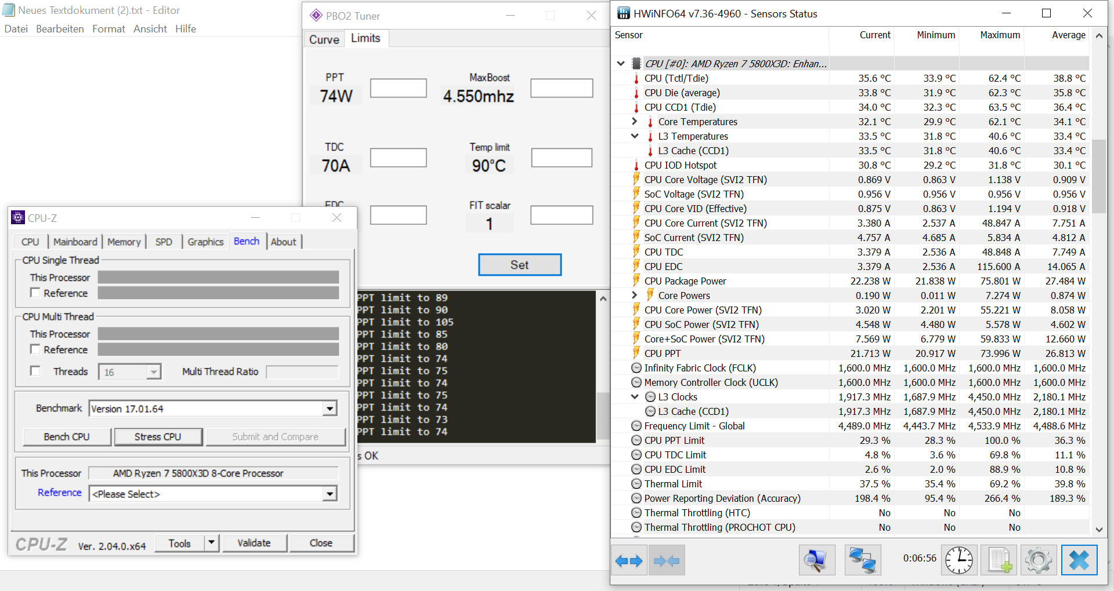
Task: Open the Format menu in Editor
Action: coord(108,29)
